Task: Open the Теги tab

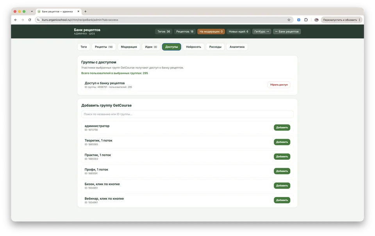Action: [x=84, y=47]
